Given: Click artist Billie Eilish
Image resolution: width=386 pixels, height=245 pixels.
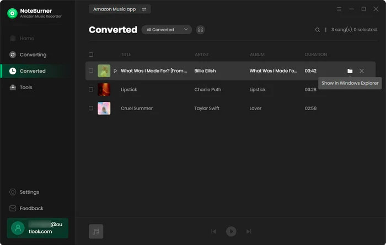Looking at the screenshot, I should [205, 71].
